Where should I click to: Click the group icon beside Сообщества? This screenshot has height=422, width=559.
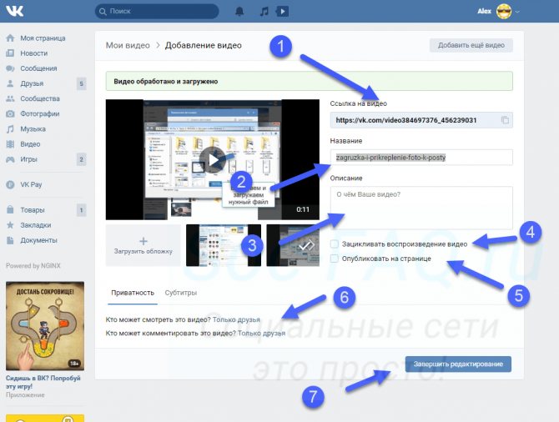[10, 98]
